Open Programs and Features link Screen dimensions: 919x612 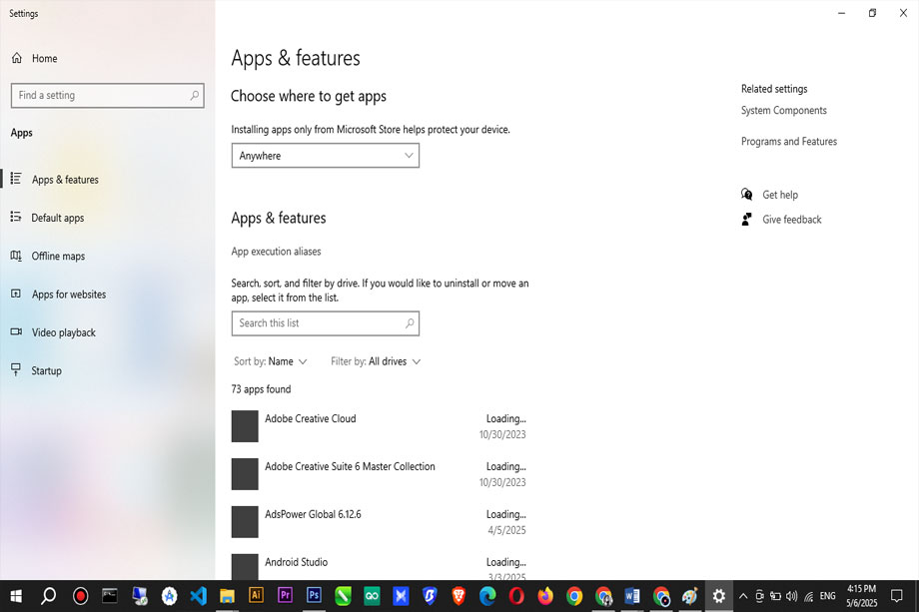pyautogui.click(x=789, y=141)
